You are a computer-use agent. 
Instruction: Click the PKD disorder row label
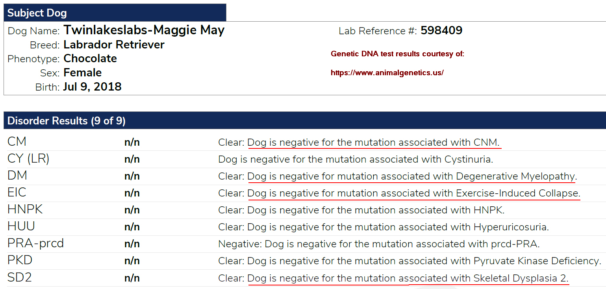click(x=20, y=260)
